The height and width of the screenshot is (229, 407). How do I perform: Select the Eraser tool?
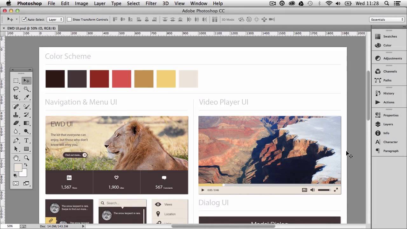pos(16,123)
